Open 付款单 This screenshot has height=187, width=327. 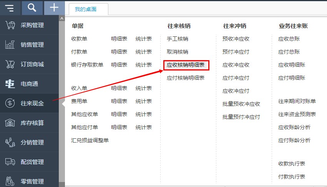(79, 52)
